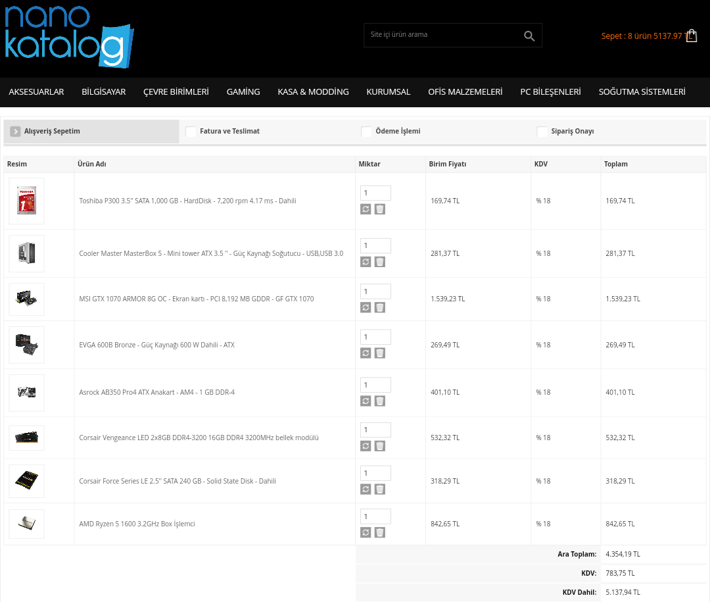Click quantity field for AMD Ryzen 5 1600
The height and width of the screenshot is (602, 710).
375,516
